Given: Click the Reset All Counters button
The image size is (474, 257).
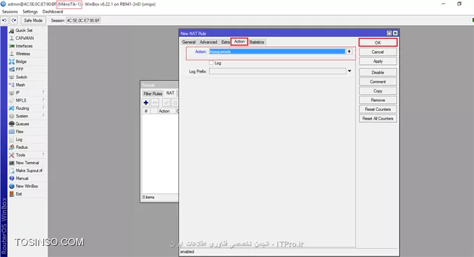Looking at the screenshot, I should pyautogui.click(x=378, y=119).
